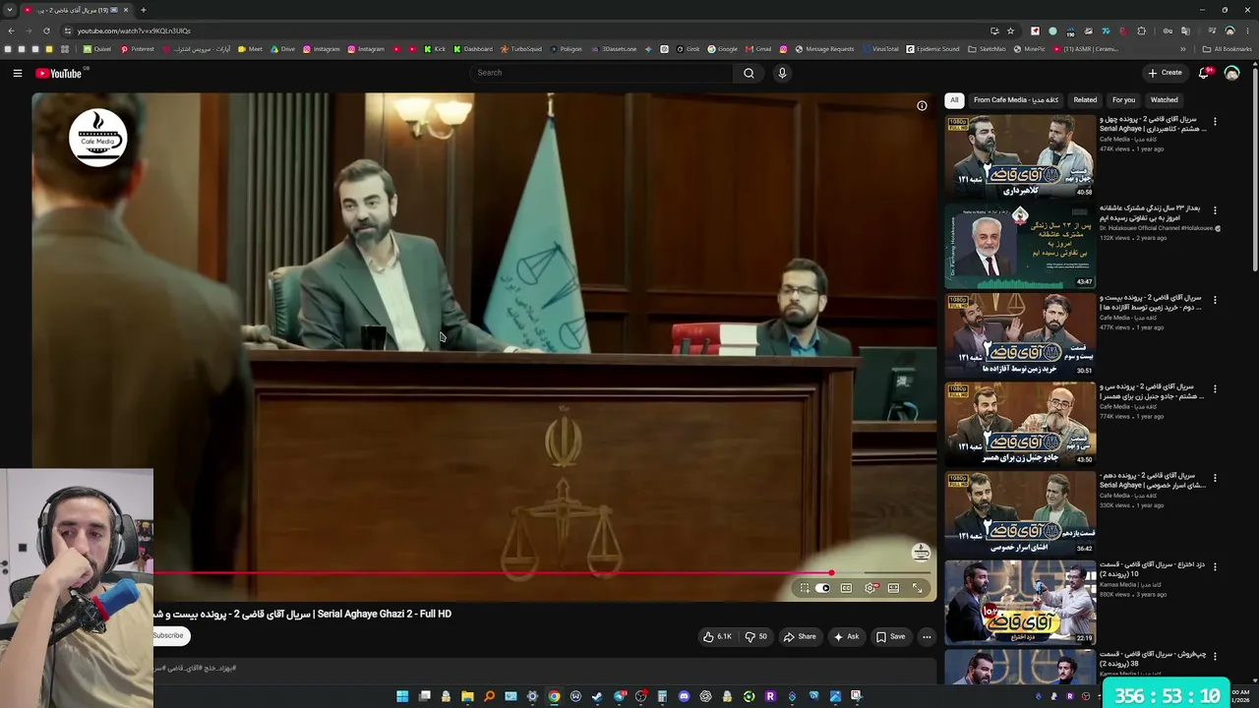The width and height of the screenshot is (1259, 708).
Task: Reload the page in Chrome
Action: click(x=46, y=30)
